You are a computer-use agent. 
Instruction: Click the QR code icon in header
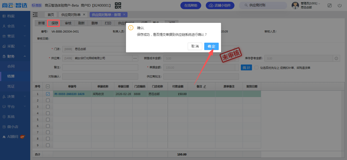pyautogui.click(x=118, y=5)
